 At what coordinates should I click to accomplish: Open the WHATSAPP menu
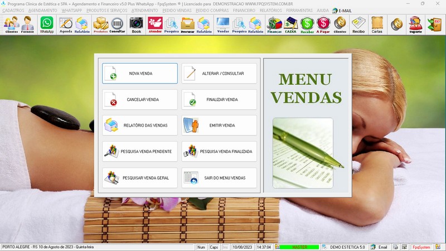[72, 11]
